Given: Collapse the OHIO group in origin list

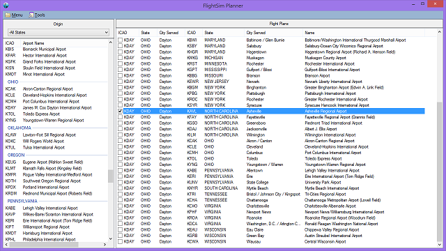Looking at the screenshot, I should coord(13,82).
